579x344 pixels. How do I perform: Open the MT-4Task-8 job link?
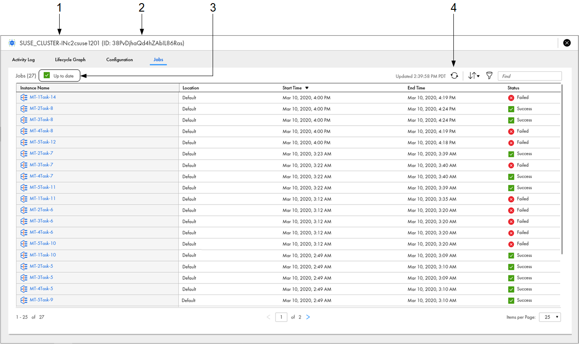coord(41,131)
